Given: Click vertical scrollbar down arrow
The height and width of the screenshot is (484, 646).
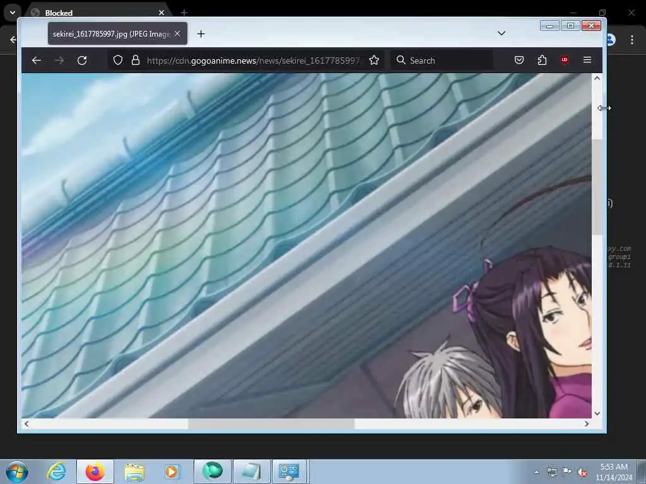Looking at the screenshot, I should point(597,413).
